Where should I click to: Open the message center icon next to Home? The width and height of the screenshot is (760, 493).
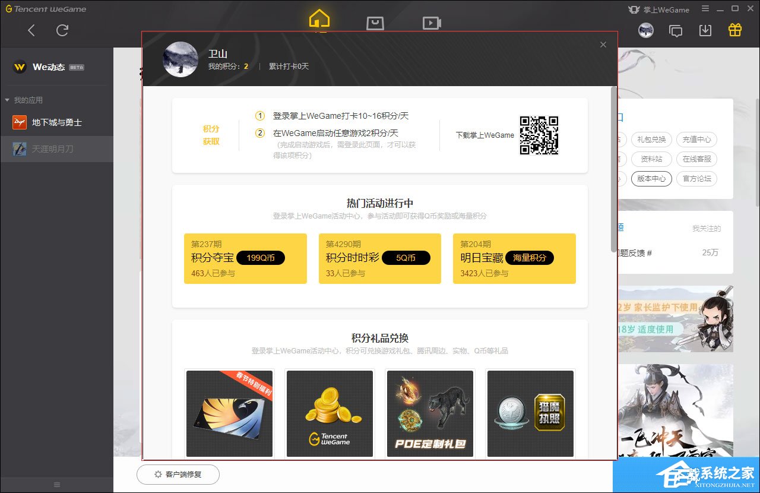(x=375, y=23)
